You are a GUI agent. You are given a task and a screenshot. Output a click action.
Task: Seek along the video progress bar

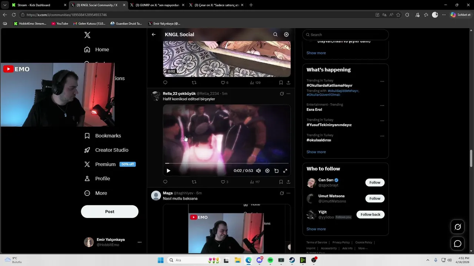click(227, 163)
